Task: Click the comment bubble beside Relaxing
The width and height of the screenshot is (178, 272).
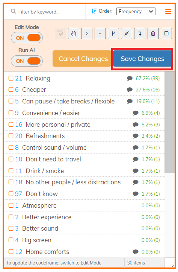Action: (x=130, y=78)
